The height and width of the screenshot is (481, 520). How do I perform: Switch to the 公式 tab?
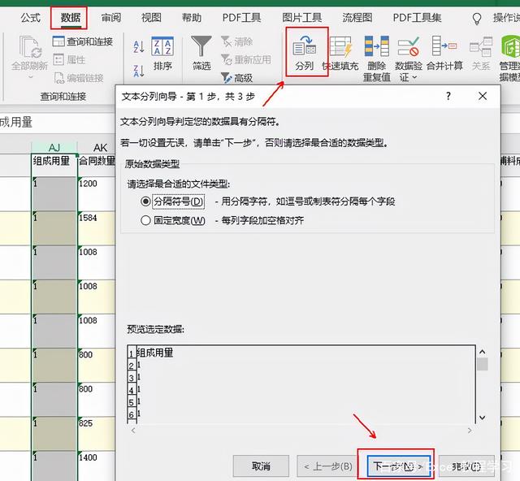[30, 18]
